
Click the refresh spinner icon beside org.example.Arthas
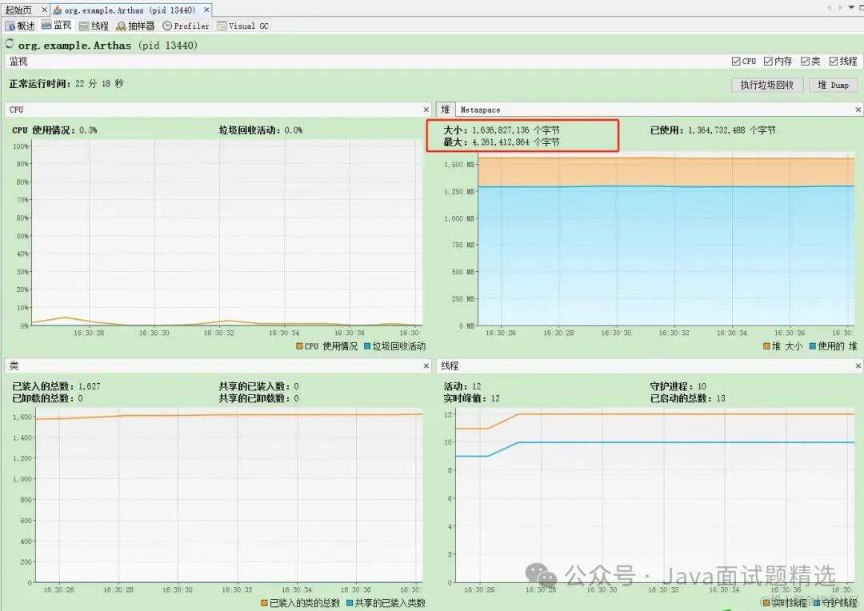(10, 44)
